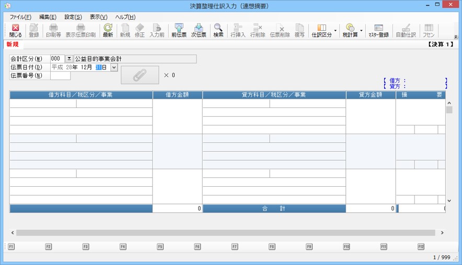This screenshot has width=462, height=265.
Task: Click the 税計算 tax calculation icon
Action: (350, 30)
